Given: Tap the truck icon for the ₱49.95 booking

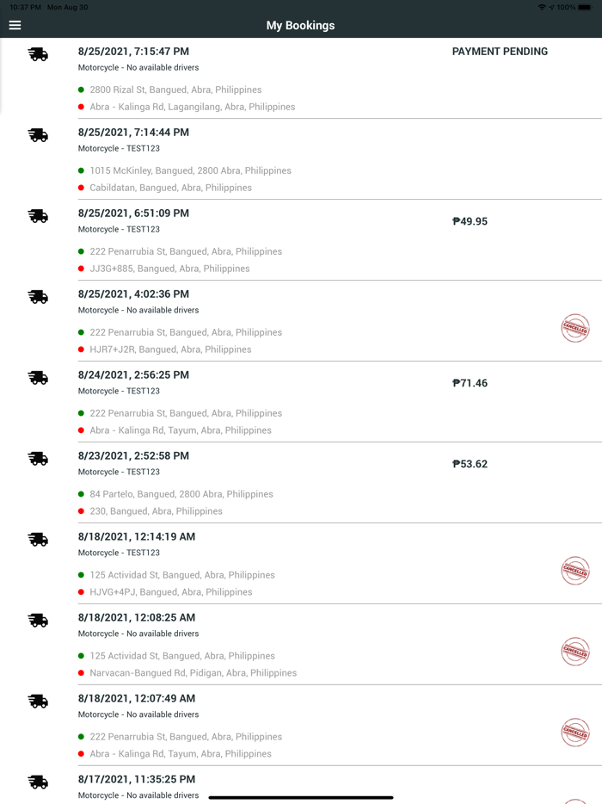Looking at the screenshot, I should tap(37, 215).
